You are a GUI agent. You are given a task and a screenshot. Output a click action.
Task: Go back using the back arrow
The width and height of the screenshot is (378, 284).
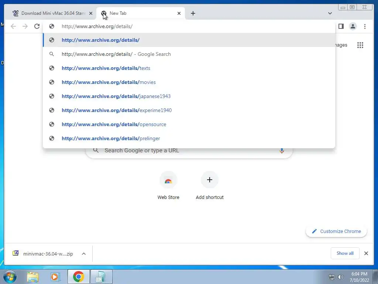13,26
